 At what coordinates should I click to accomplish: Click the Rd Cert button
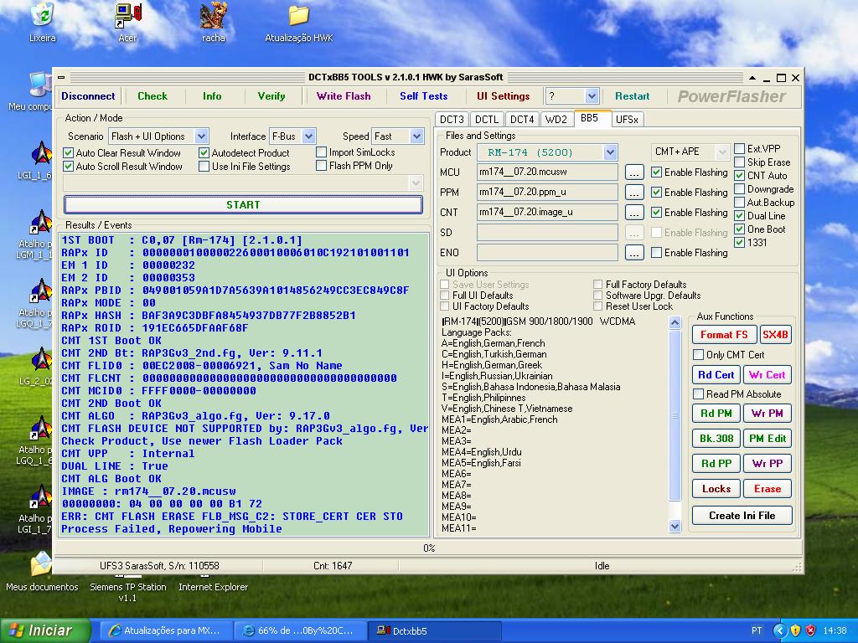[716, 375]
